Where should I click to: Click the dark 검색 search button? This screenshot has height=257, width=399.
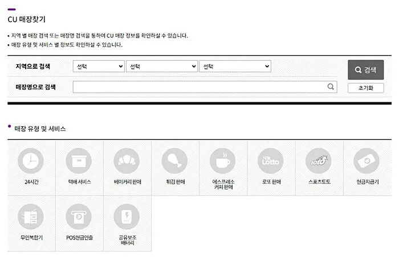pos(366,70)
